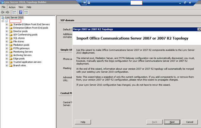Open the View menu
This screenshot has width=201, height=128.
(21, 7)
